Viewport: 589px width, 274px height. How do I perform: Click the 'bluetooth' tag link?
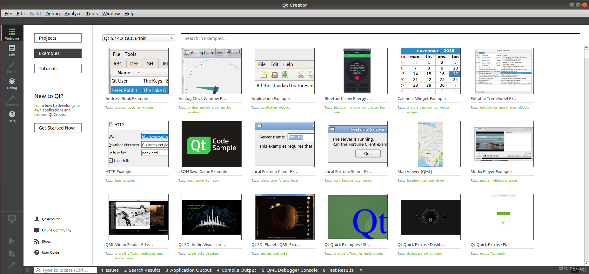[341, 108]
